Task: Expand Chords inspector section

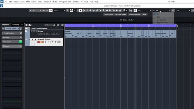Action: [3, 37]
